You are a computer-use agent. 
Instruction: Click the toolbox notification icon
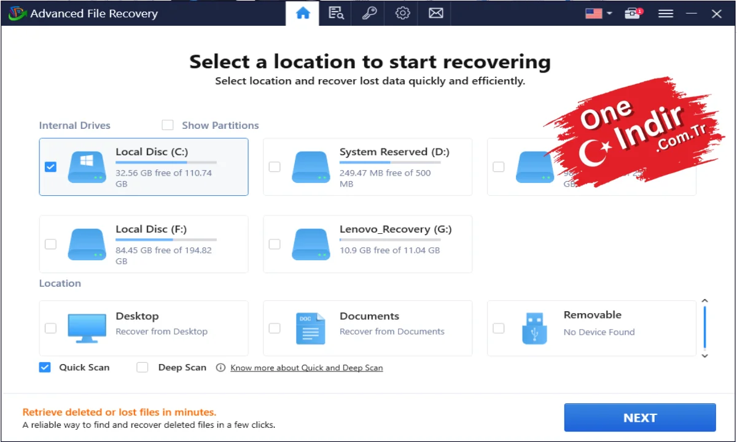coord(633,14)
